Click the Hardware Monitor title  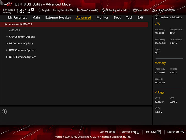tap(171, 17)
